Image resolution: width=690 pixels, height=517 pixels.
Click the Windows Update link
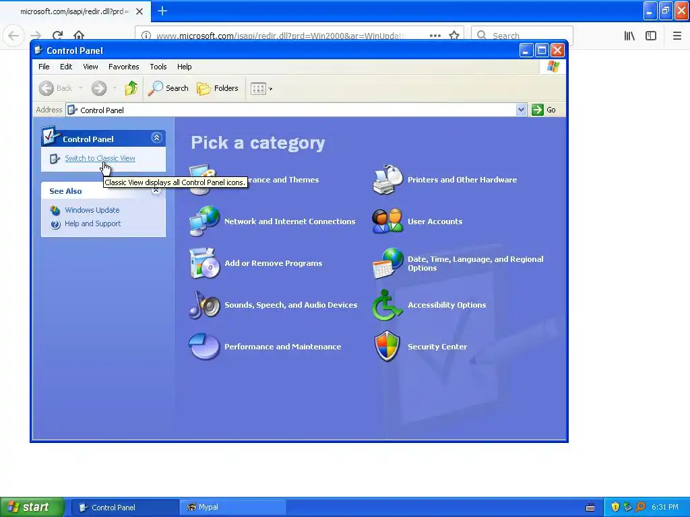tap(92, 210)
